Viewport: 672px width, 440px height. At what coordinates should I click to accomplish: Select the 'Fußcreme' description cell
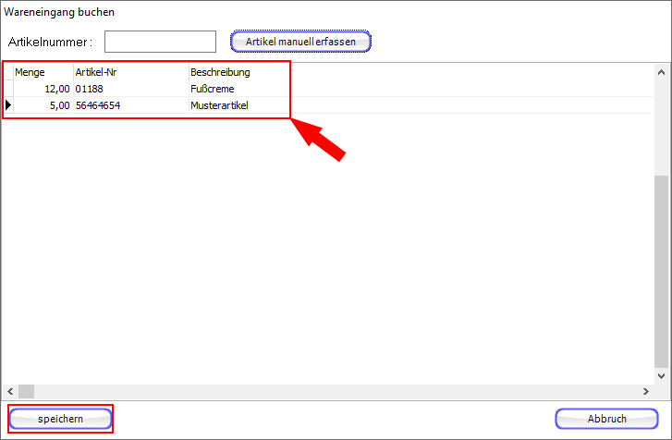pos(238,89)
